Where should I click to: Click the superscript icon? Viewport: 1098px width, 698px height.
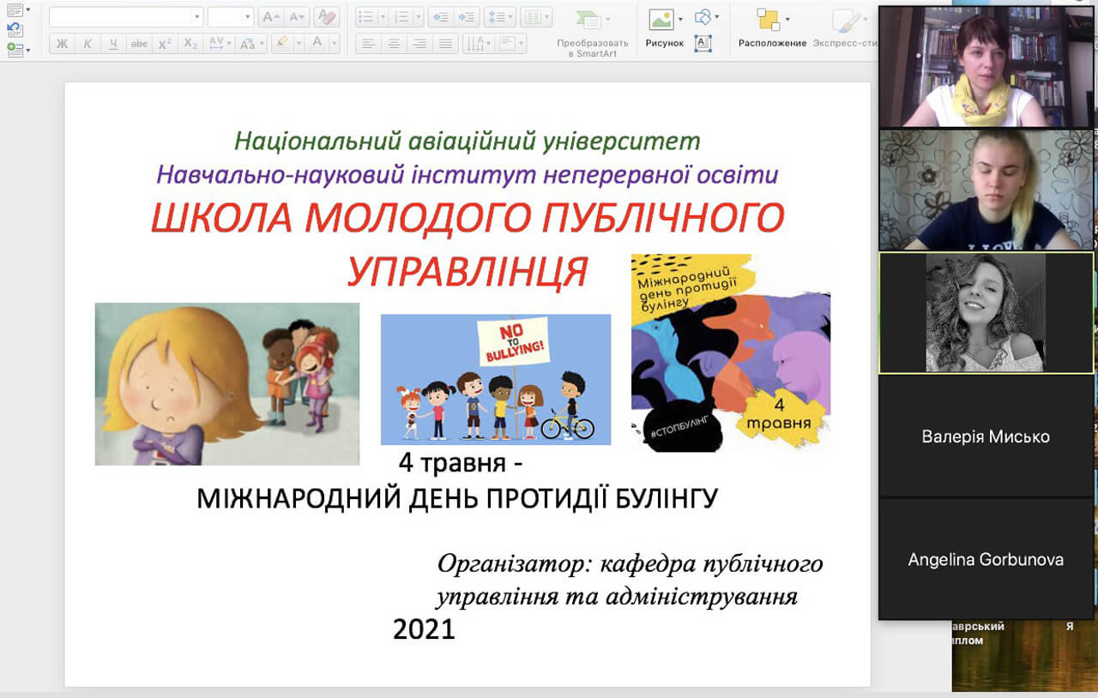[x=165, y=44]
